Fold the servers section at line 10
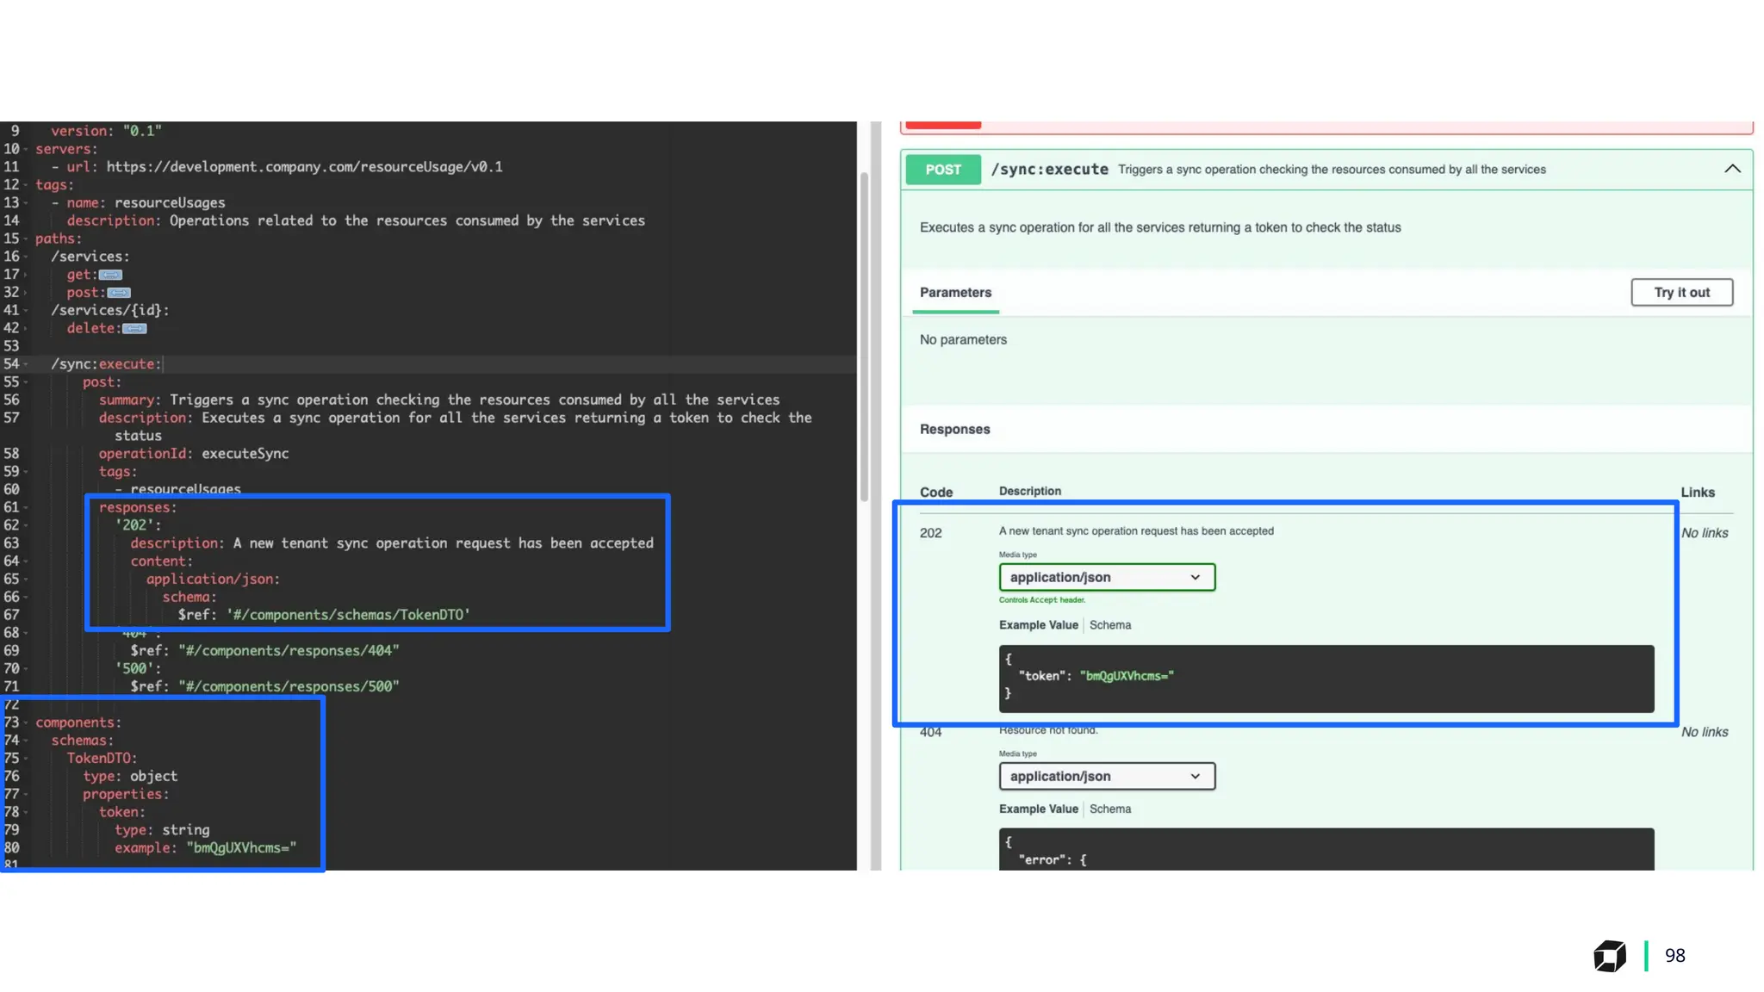1764x992 pixels. (26, 149)
